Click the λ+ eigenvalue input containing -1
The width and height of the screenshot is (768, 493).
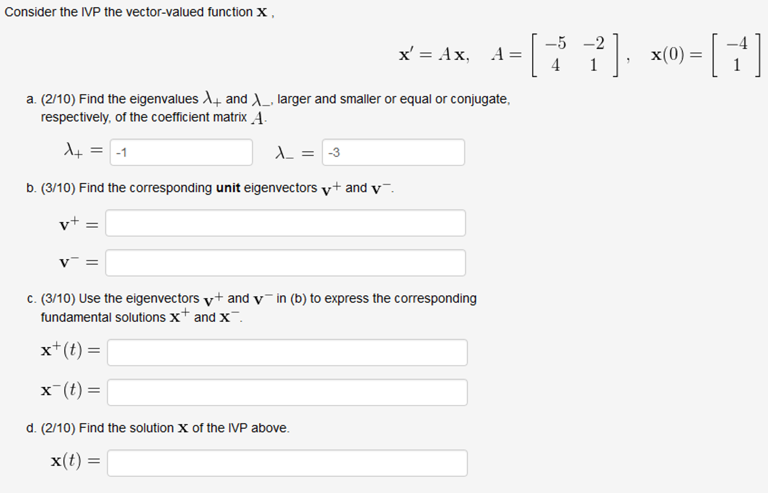(181, 152)
